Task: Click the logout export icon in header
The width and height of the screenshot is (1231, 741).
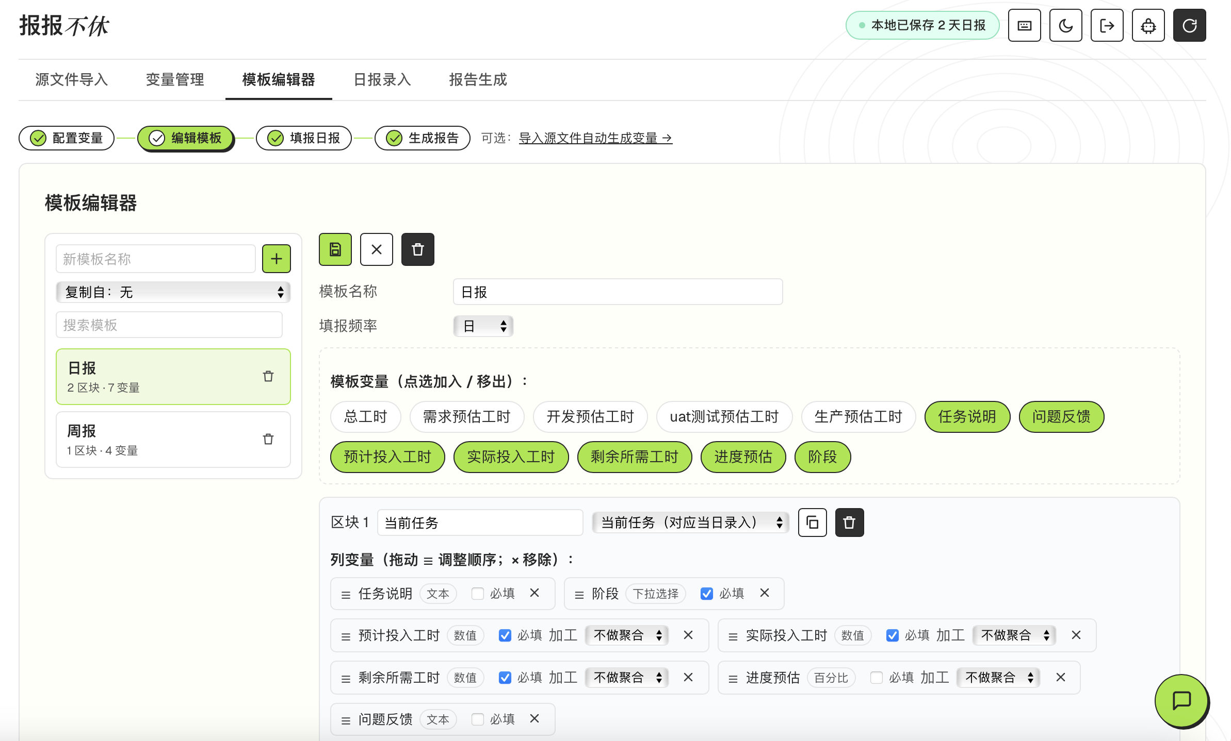Action: [1107, 25]
